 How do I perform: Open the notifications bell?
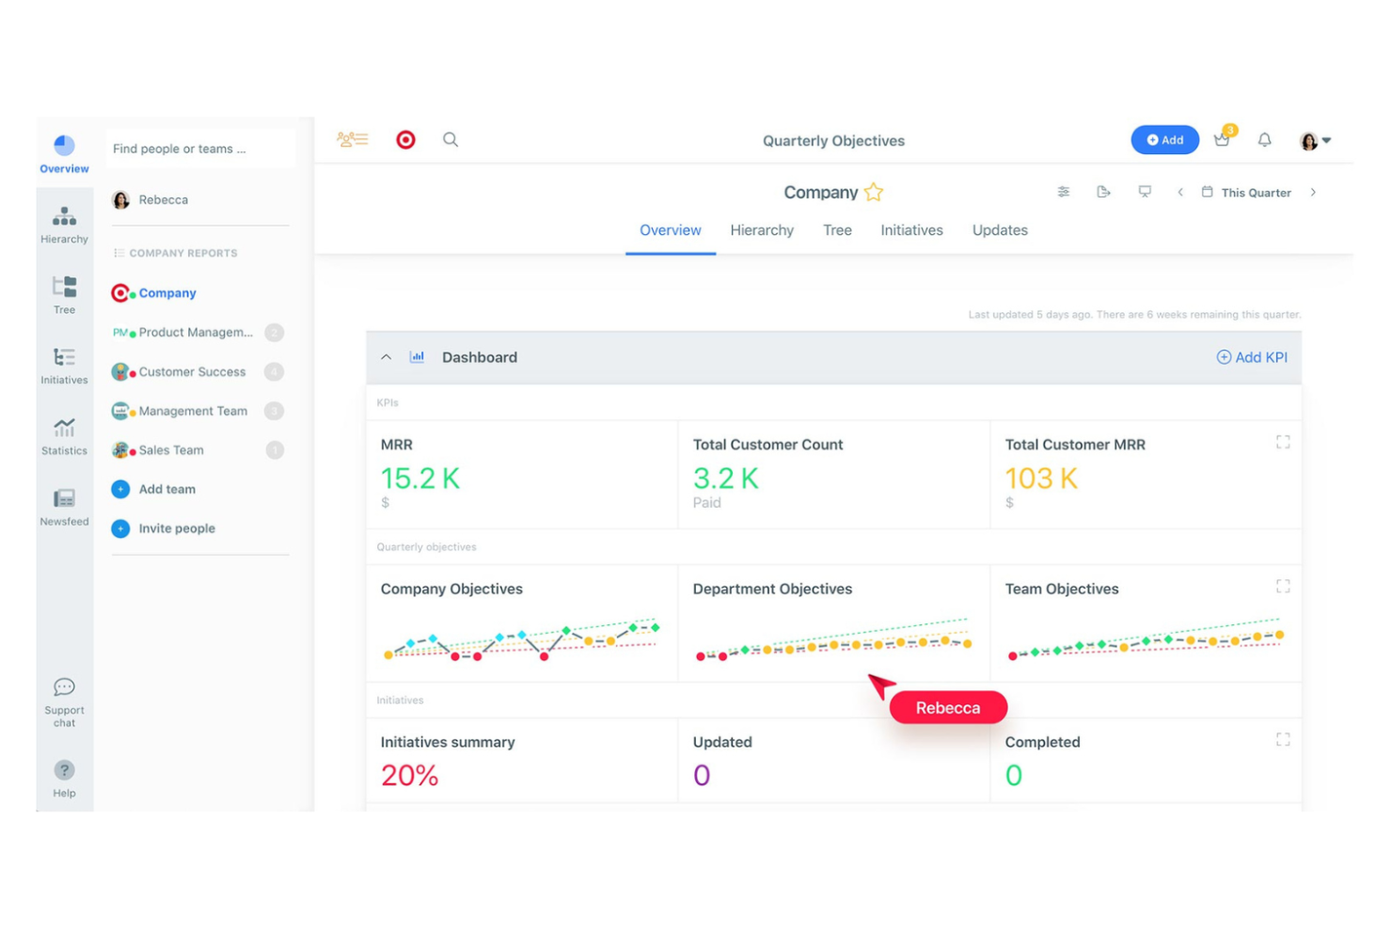point(1264,139)
